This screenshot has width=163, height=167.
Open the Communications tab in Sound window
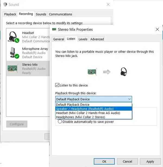[x=60, y=14]
